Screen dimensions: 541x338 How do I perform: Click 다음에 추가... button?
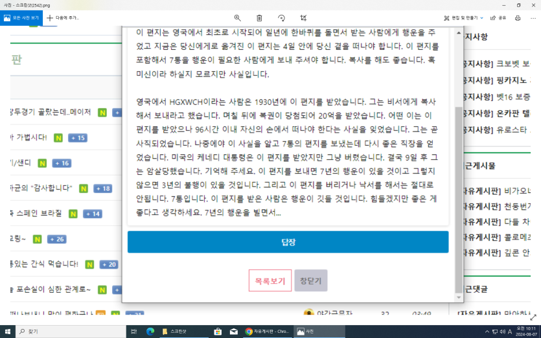pyautogui.click(x=63, y=18)
